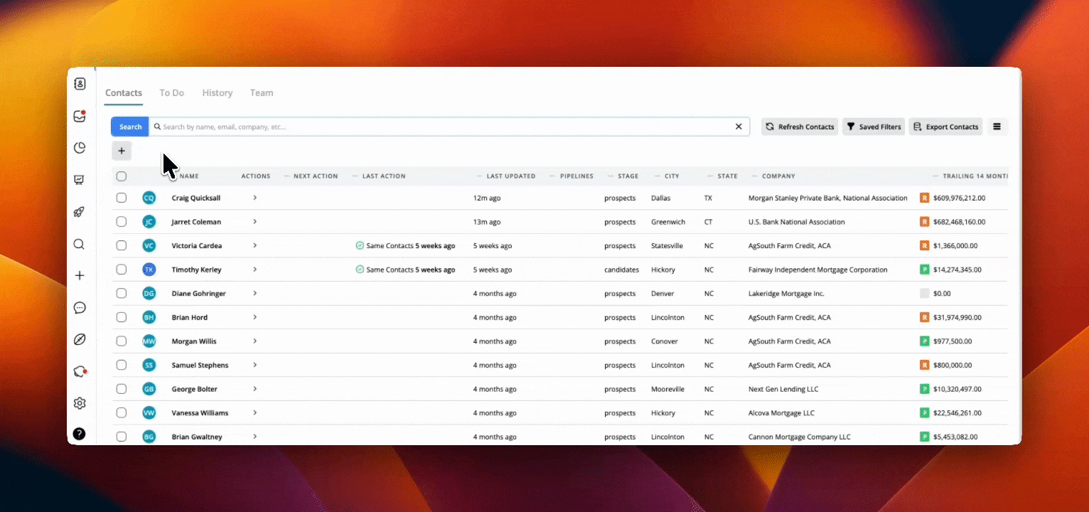Open the hamburger menu beside Export Contacts
The height and width of the screenshot is (512, 1089).
click(x=997, y=127)
